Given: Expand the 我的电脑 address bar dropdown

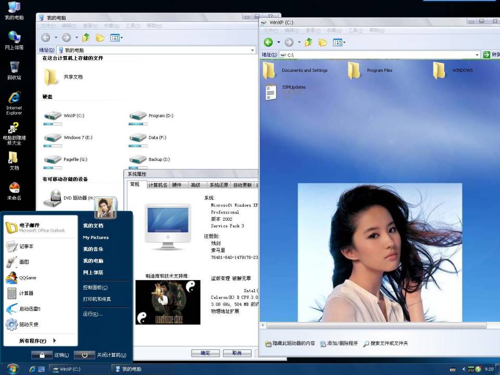Looking at the screenshot, I should 252,50.
